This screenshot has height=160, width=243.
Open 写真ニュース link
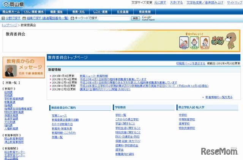[x=59, y=116]
